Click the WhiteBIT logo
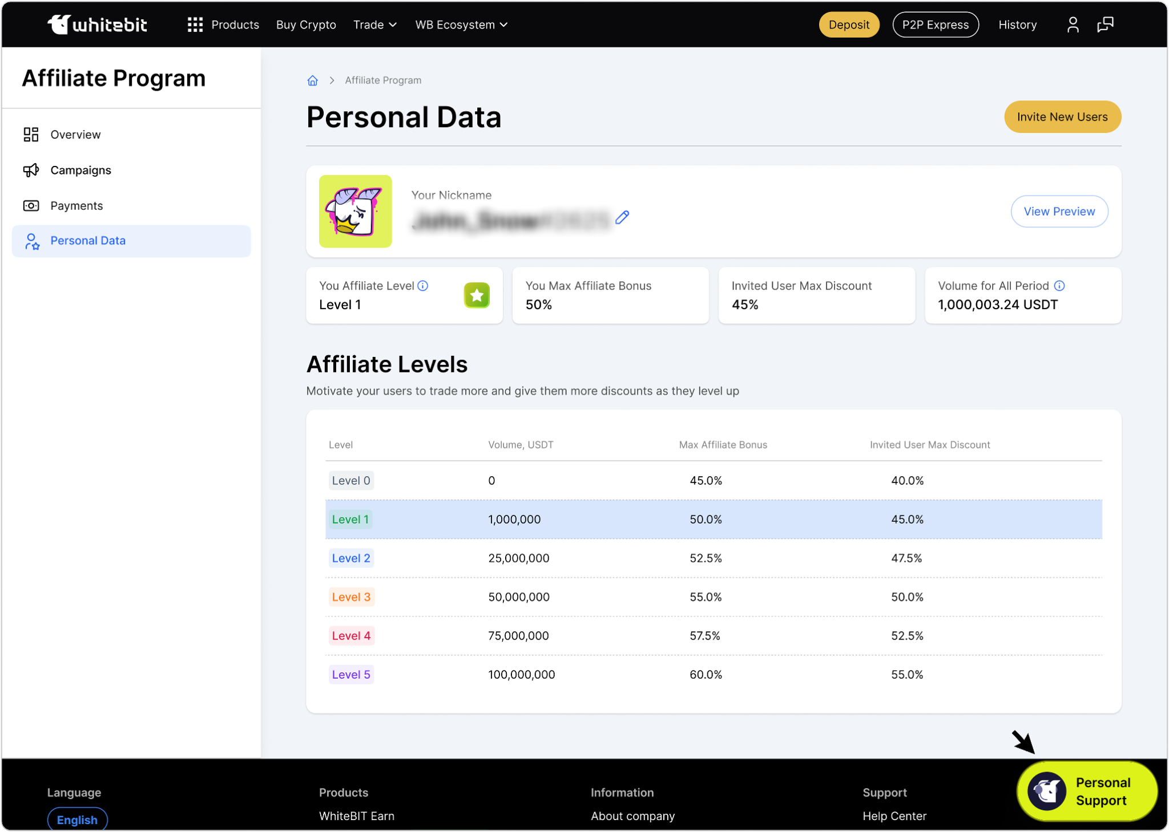 (x=97, y=25)
